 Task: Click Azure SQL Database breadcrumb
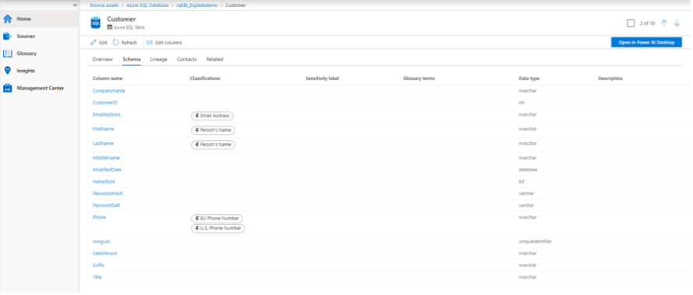147,5
